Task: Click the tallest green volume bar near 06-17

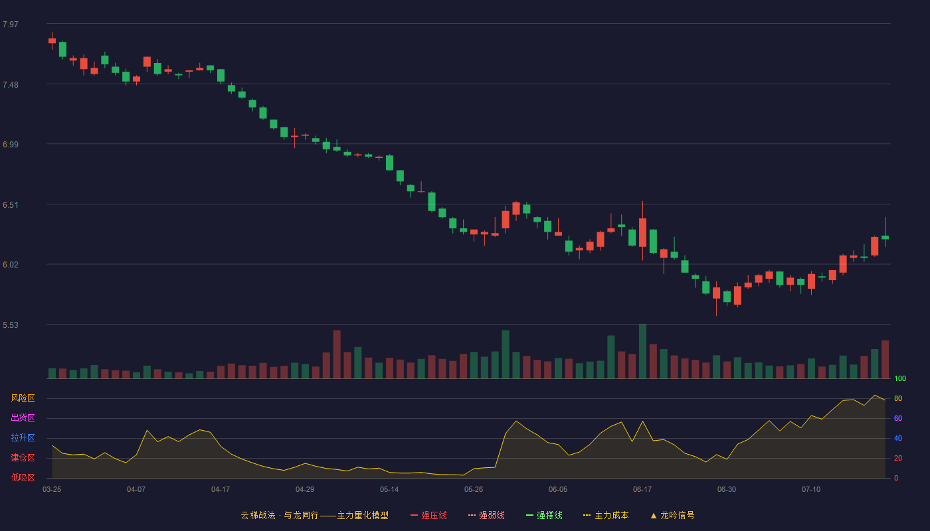Action: tap(642, 351)
